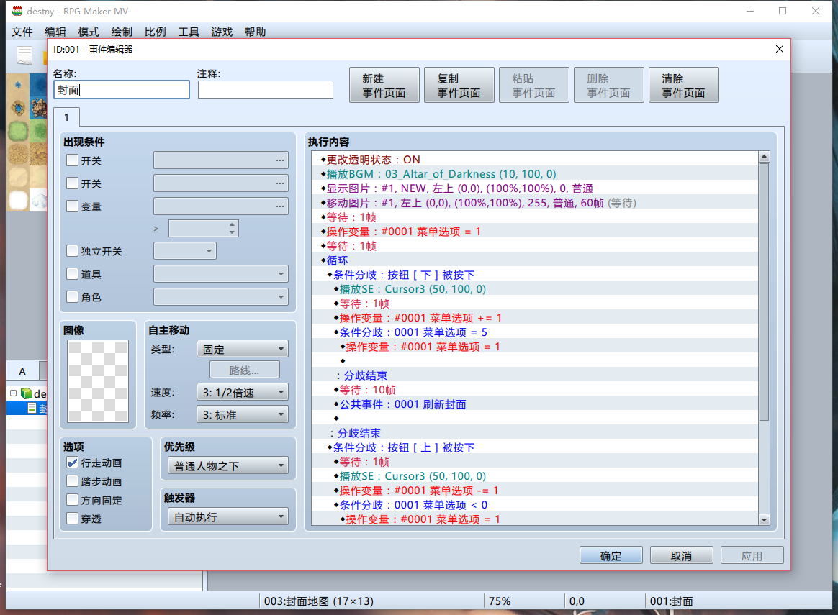The width and height of the screenshot is (838, 615).
Task: Open the 优先级 dropdown
Action: click(227, 466)
